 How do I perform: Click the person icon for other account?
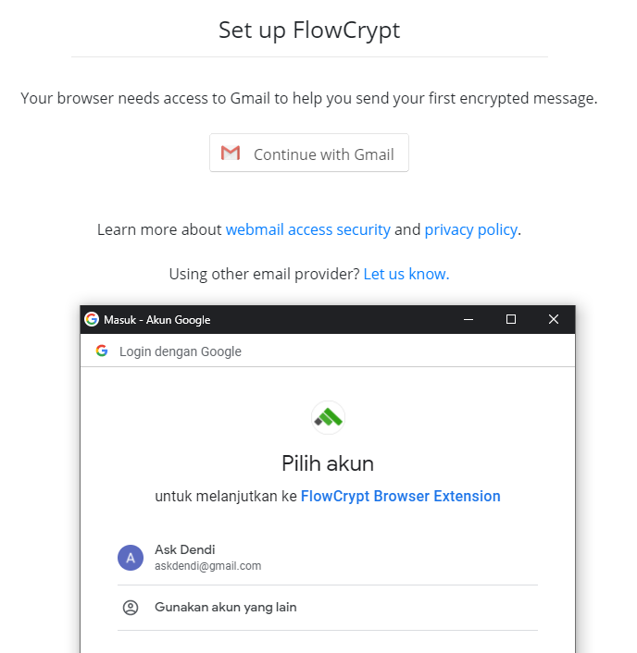131,608
